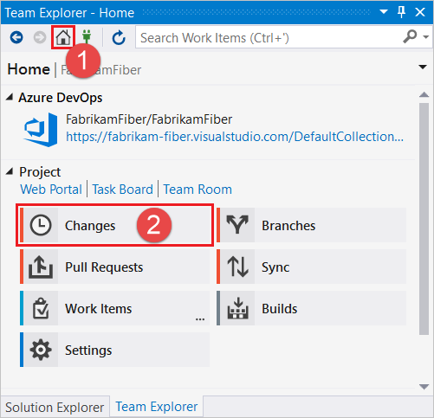Viewport: 434px width, 418px height.
Task: Click the FabrikamFiber/FabrikamFiber project name
Action: click(149, 119)
